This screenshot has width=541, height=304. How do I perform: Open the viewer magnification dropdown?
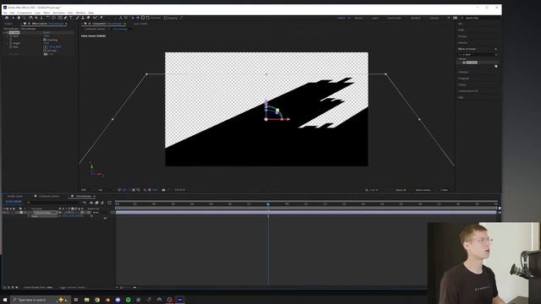87,190
